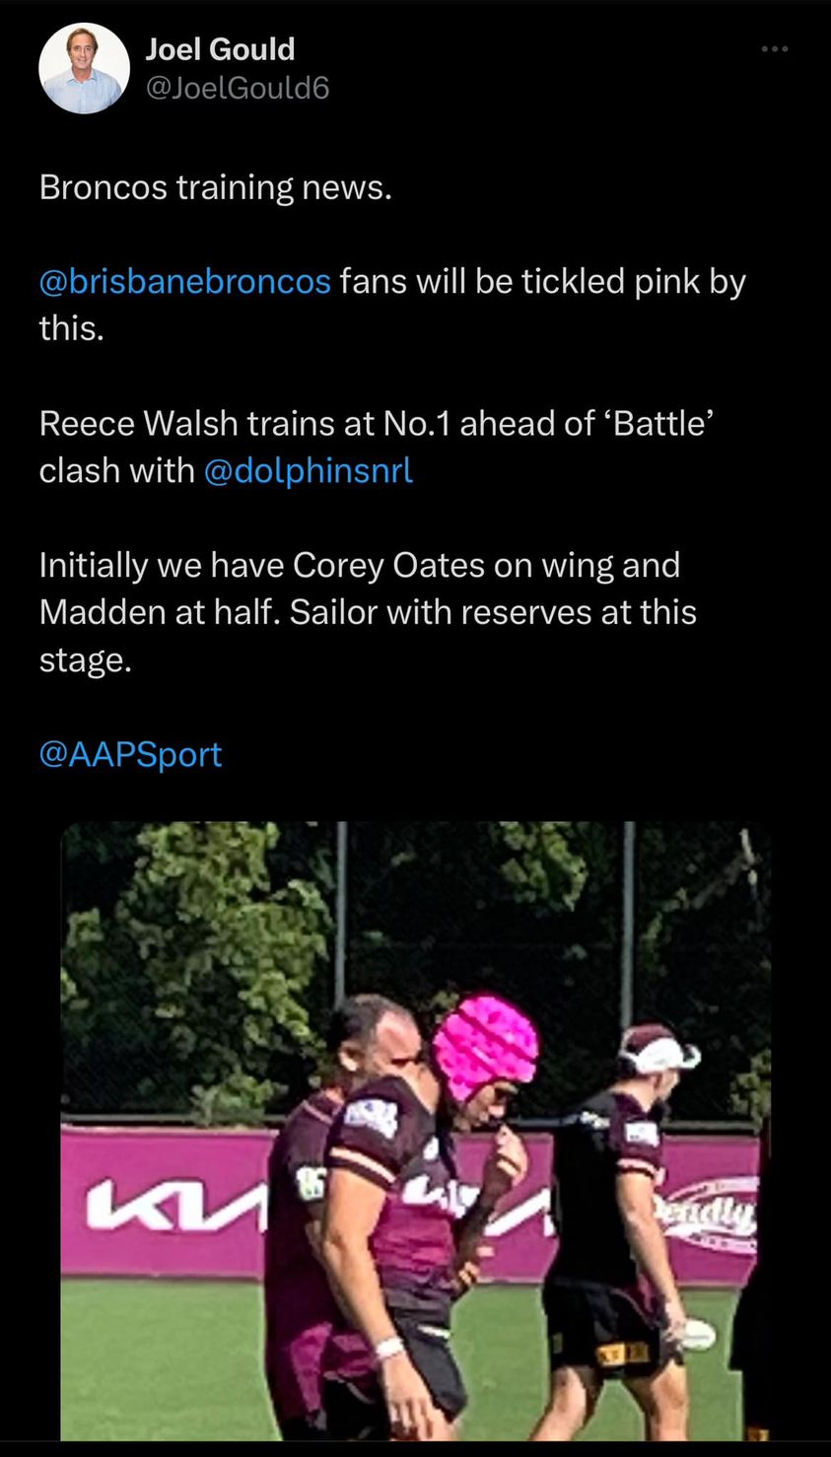The width and height of the screenshot is (831, 1457).
Task: Expand the Broncos training photo
Action: pos(415,1131)
